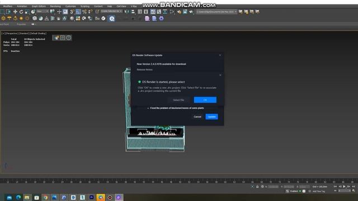The height and width of the screenshot is (201, 358).
Task: Toggle Angle Snap
Action: tap(78, 12)
